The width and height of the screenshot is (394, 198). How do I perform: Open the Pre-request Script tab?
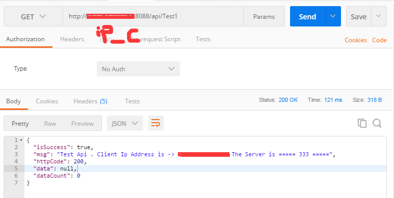(155, 39)
